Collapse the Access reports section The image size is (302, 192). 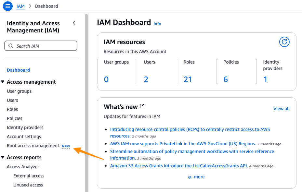tap(3, 157)
